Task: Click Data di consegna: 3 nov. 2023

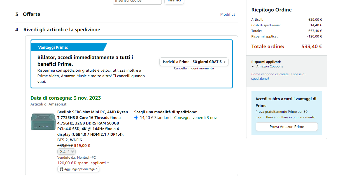Action: [66, 98]
